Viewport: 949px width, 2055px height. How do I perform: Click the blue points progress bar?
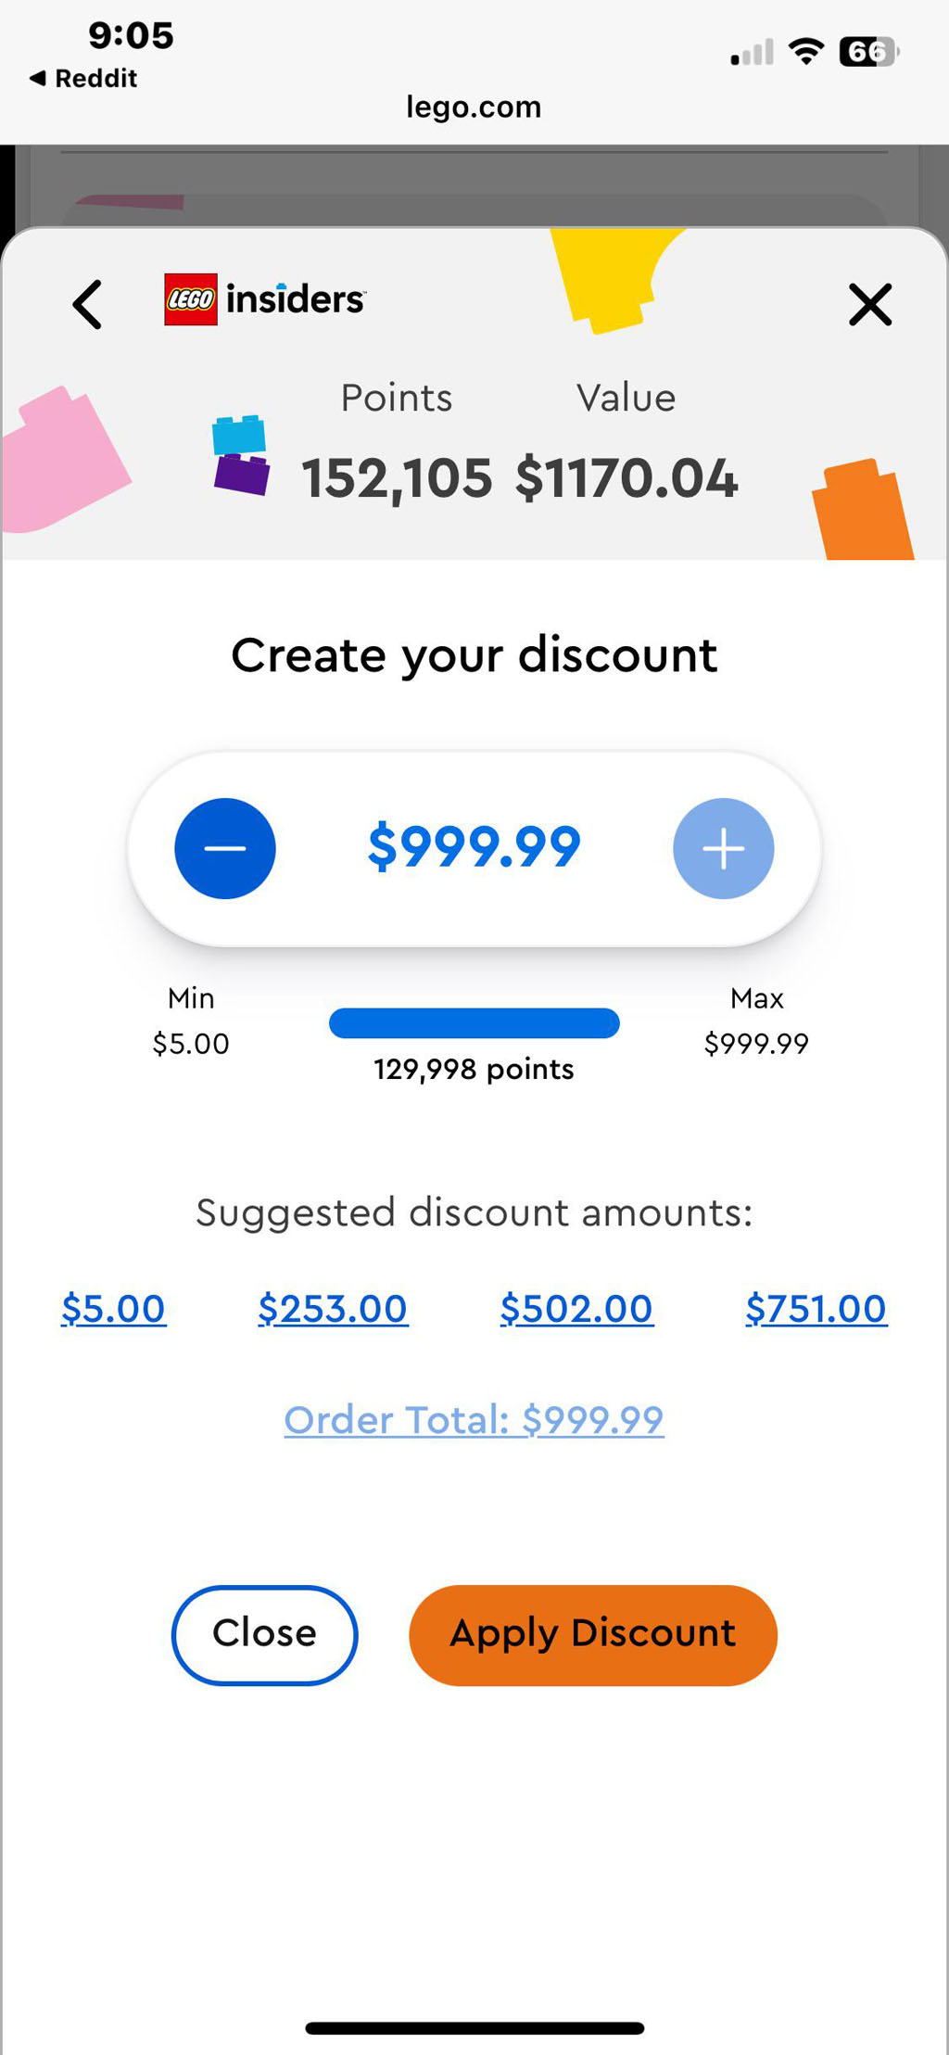tap(474, 1023)
